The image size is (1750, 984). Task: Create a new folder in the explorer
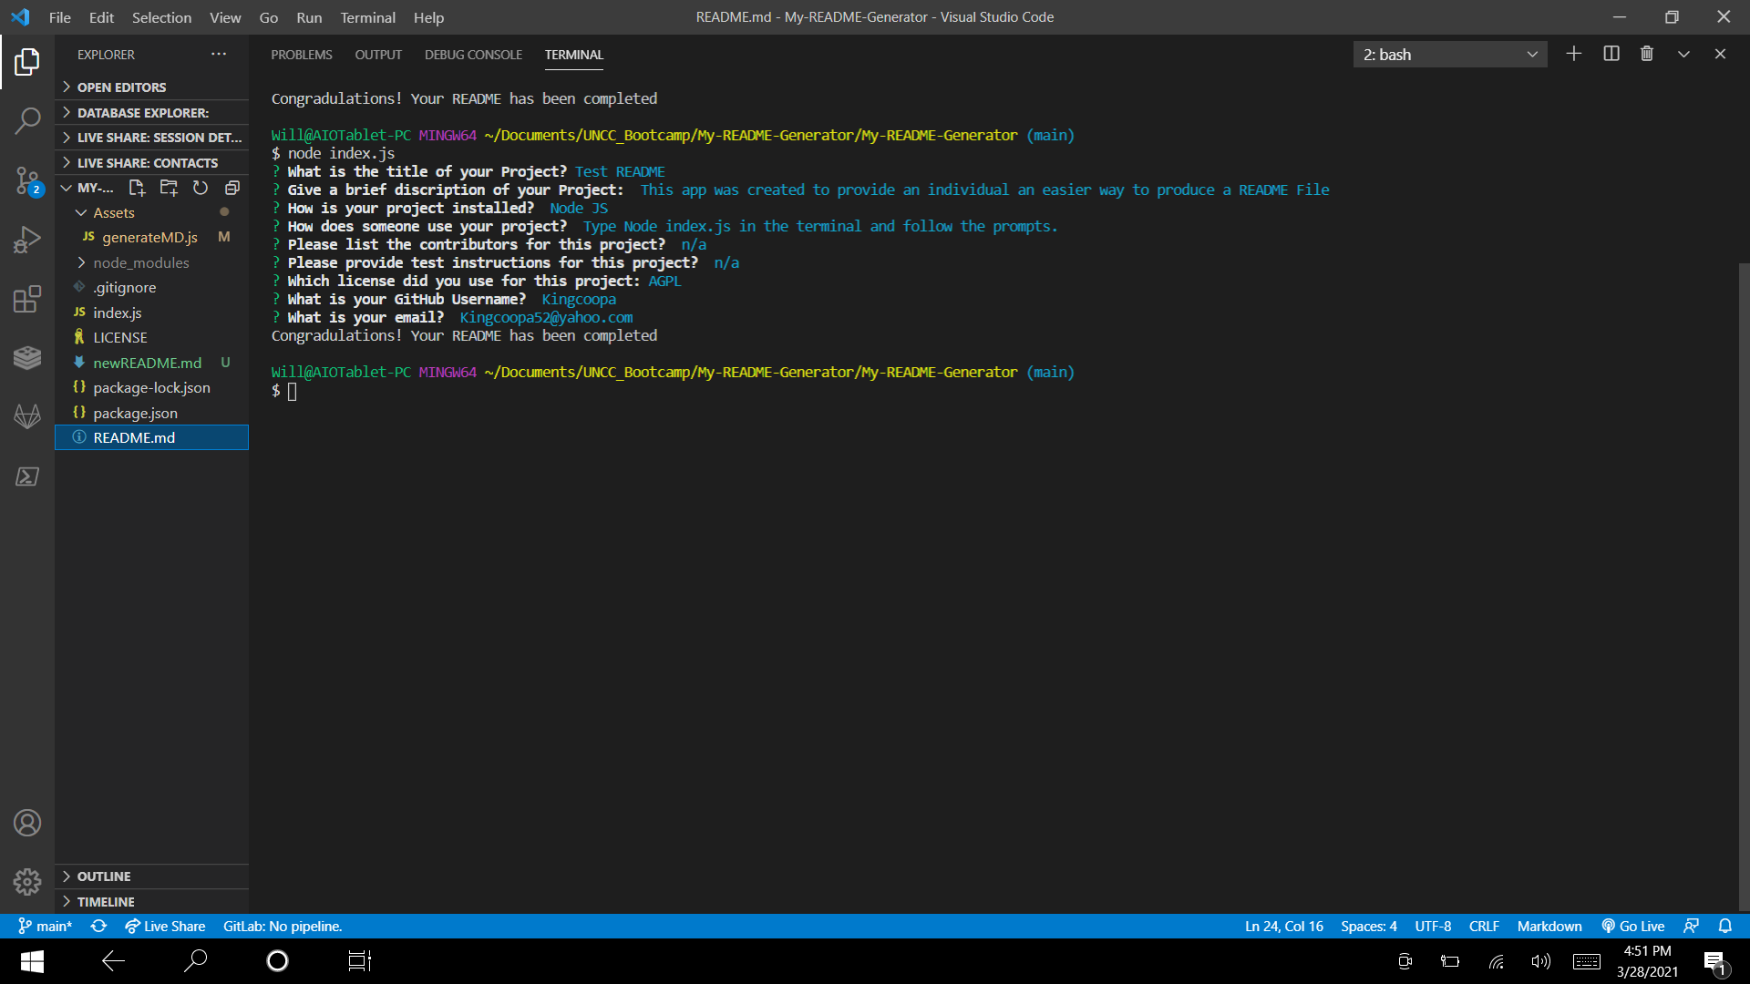[169, 188]
